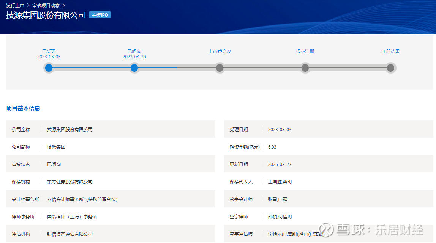Click the 更新日期 value 2025-03-27
436x243 pixels.
coord(280,165)
